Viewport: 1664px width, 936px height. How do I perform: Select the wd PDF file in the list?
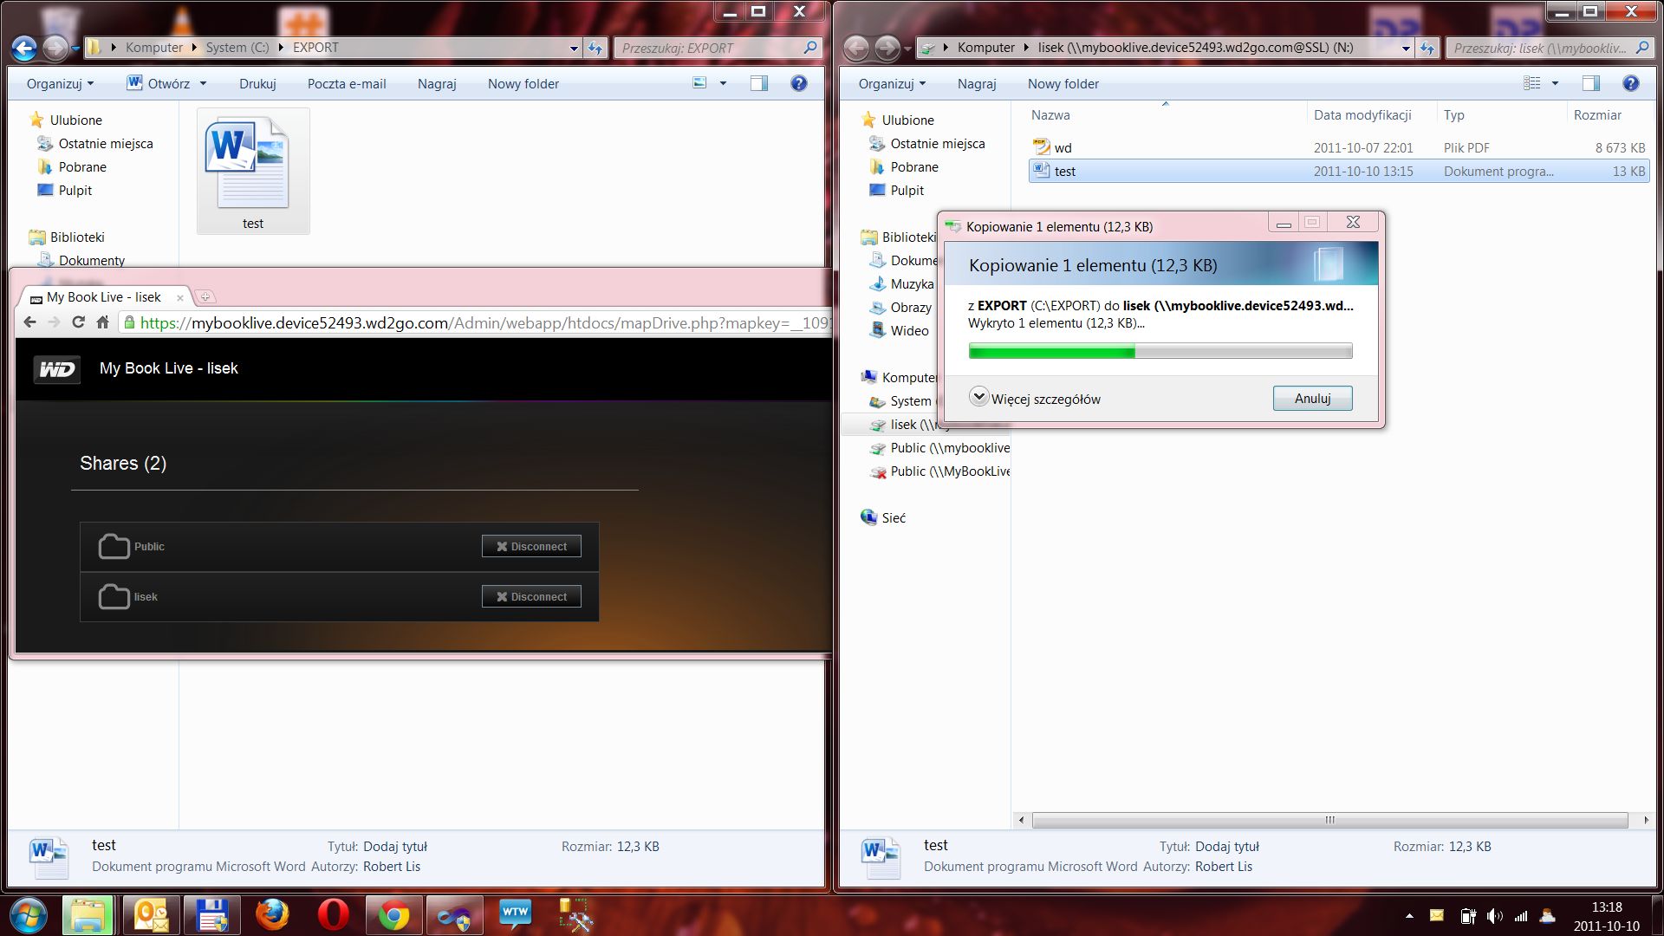[1063, 148]
